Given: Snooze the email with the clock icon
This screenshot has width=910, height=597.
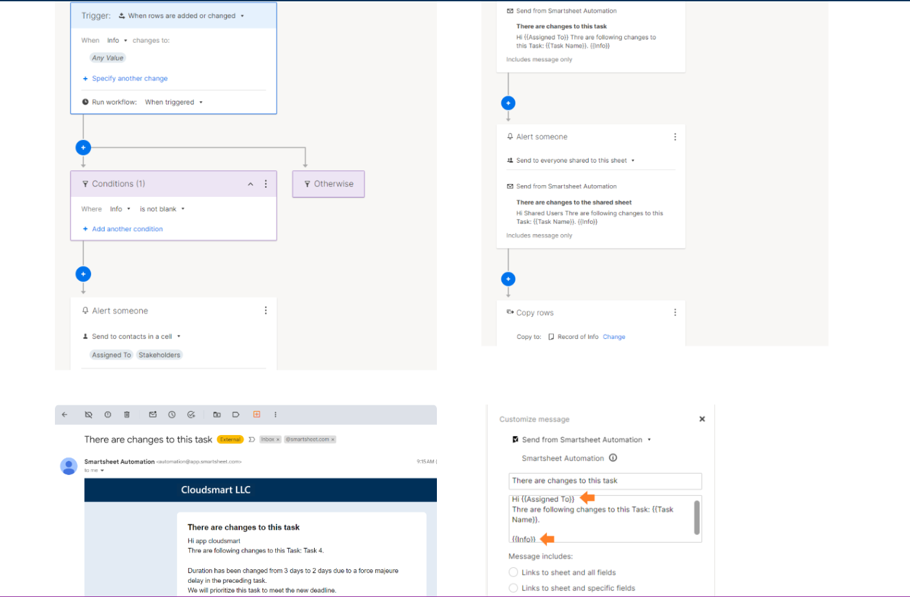Looking at the screenshot, I should pyautogui.click(x=172, y=415).
